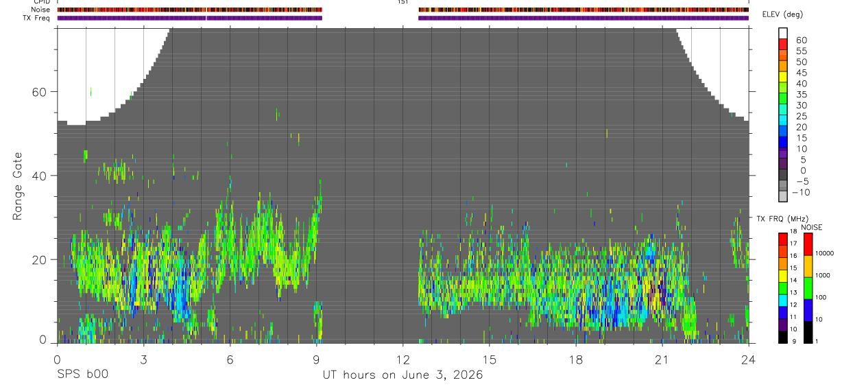Click the data gap between 9 and 12 UT
Screen dimensions: 842x389
370,185
